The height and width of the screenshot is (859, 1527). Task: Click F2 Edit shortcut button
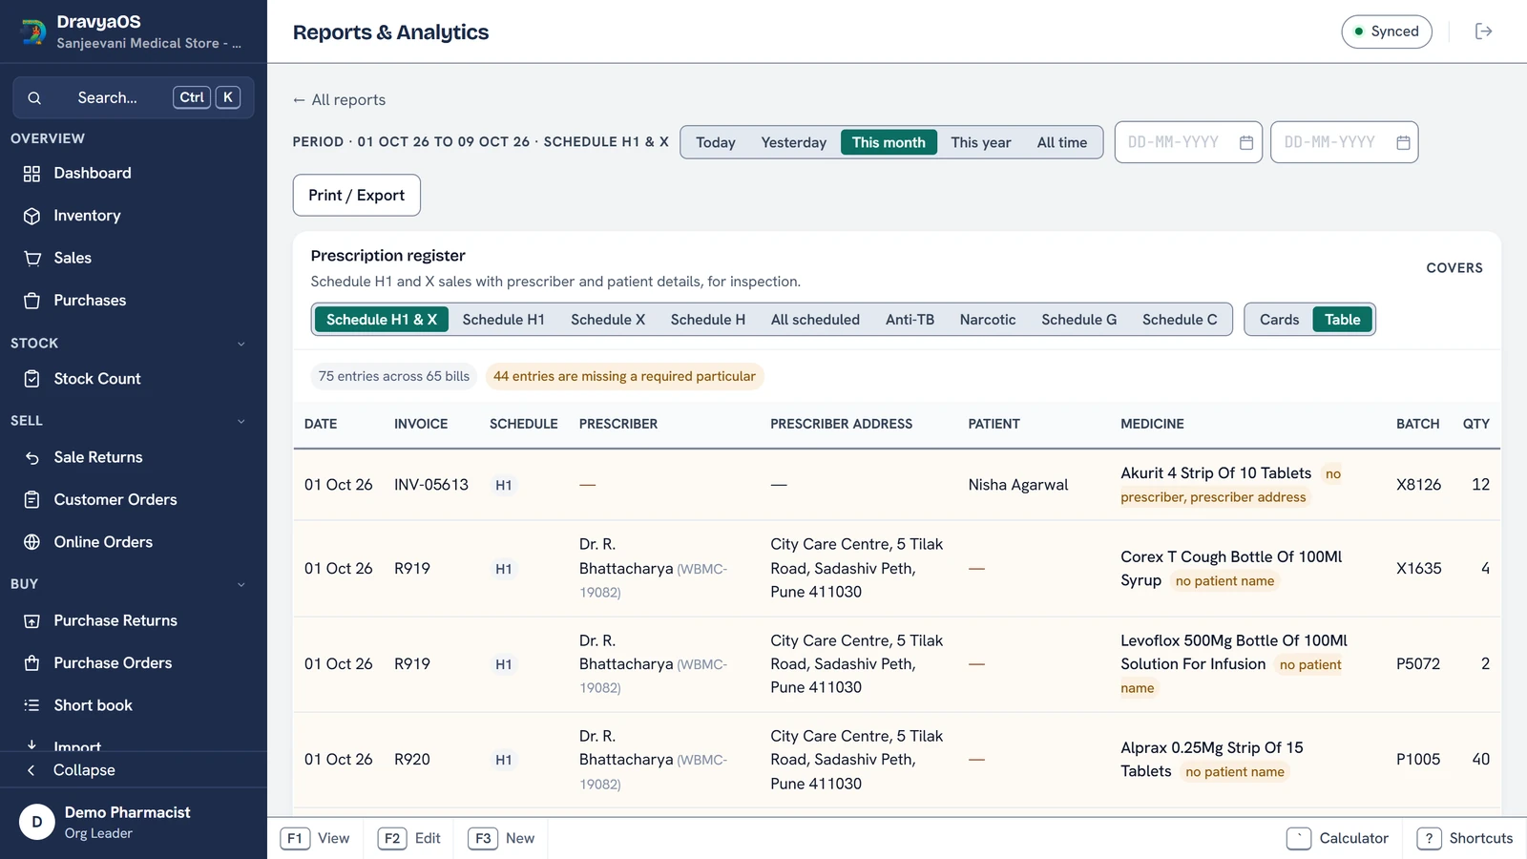pyautogui.click(x=410, y=838)
